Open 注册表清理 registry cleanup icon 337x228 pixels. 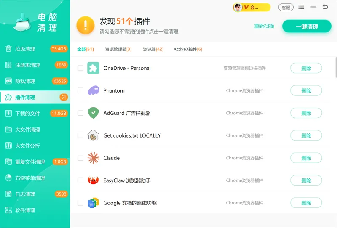pyautogui.click(x=8, y=65)
